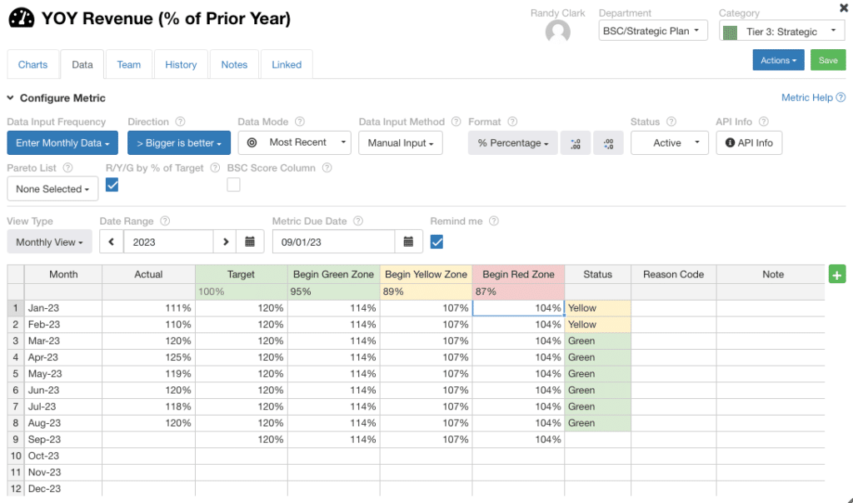The height and width of the screenshot is (503, 853).
Task: Open the Enter Monthly Data dropdown
Action: pyautogui.click(x=62, y=143)
